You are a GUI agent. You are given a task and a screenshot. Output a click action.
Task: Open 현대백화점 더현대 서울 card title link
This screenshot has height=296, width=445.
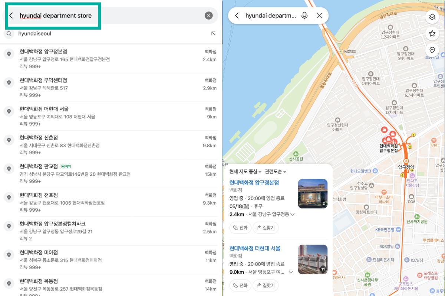pos(255,248)
